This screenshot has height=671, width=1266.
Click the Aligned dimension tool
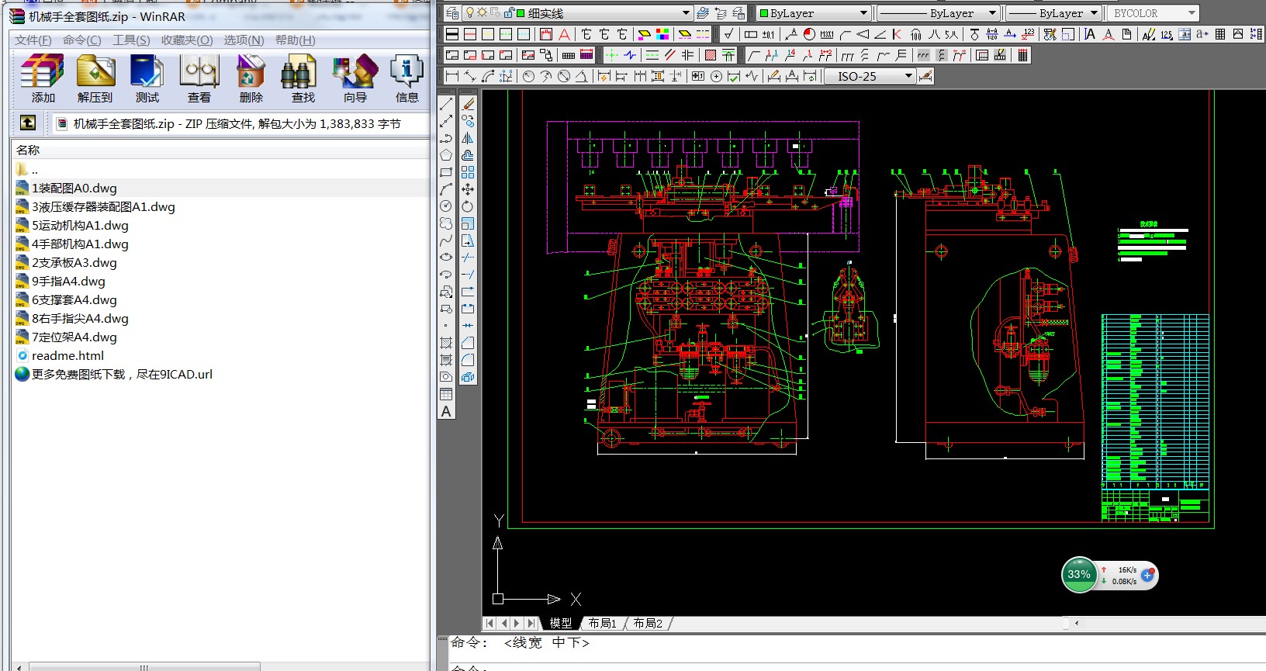pos(469,76)
